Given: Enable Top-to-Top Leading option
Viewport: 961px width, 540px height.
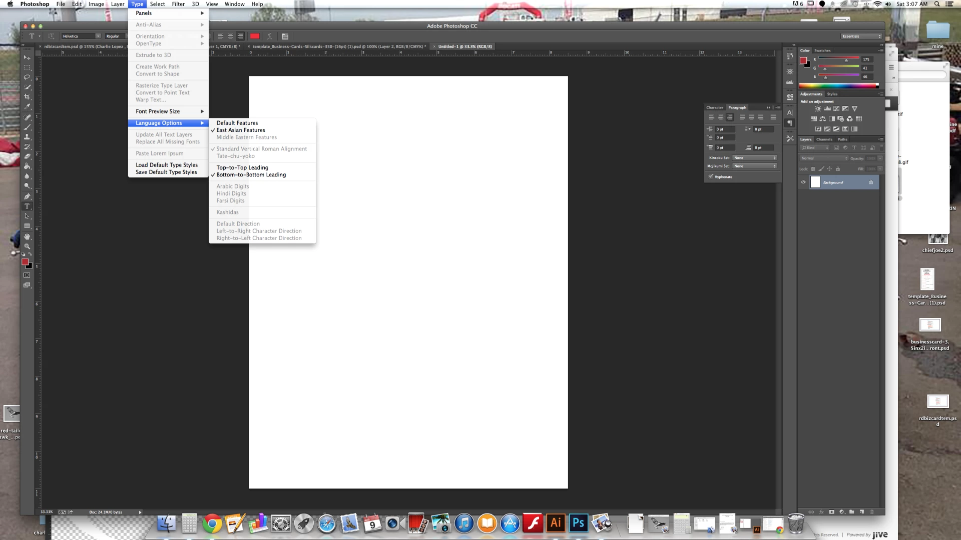Looking at the screenshot, I should (x=242, y=167).
